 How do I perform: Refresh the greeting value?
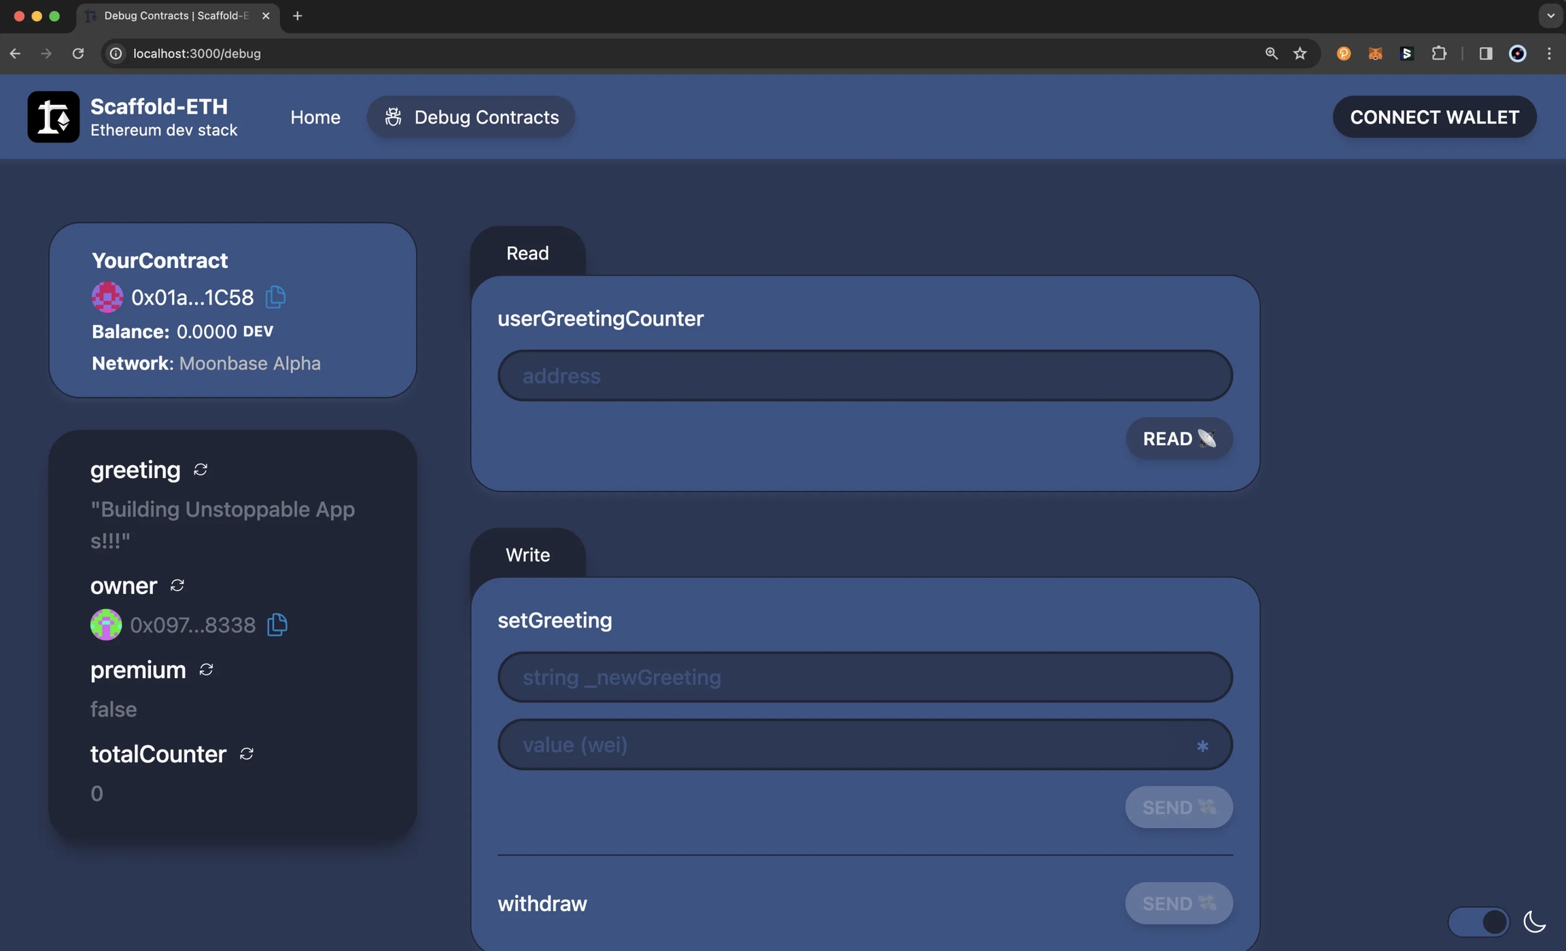pos(201,470)
